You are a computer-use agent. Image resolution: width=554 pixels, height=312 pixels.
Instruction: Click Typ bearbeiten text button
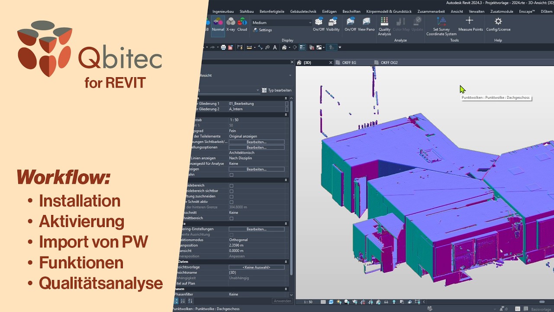(280, 91)
